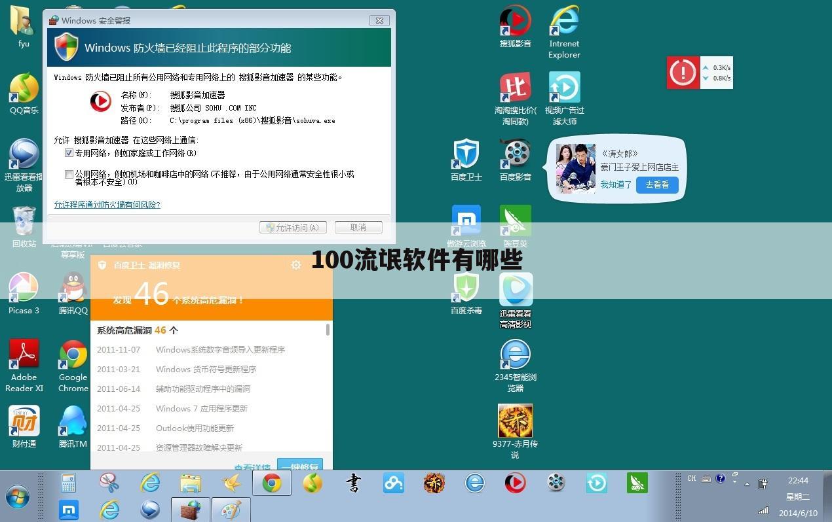Open 豌豆荚 desktop shortcut

[x=515, y=226]
